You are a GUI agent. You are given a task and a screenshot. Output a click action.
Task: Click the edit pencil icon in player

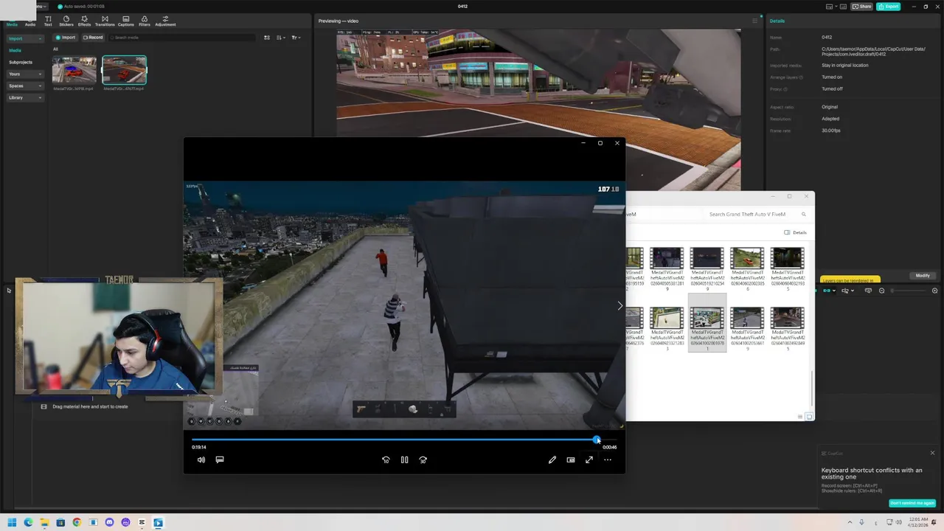tap(552, 460)
